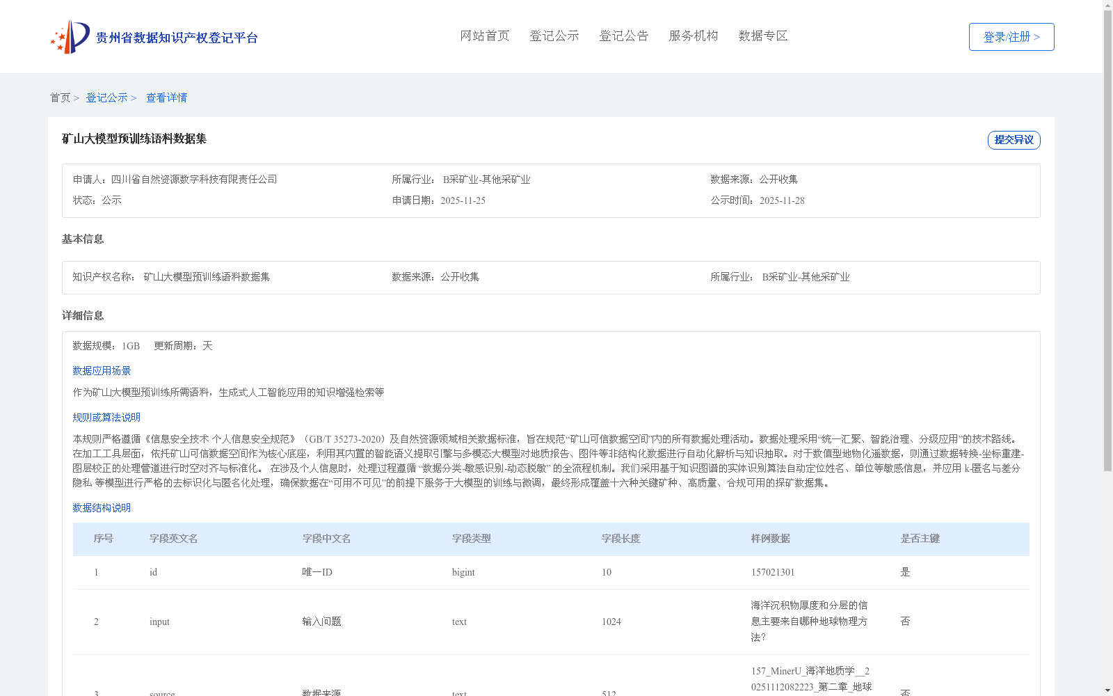The image size is (1113, 696).
Task: Click the bigint type cell
Action: pyautogui.click(x=463, y=572)
